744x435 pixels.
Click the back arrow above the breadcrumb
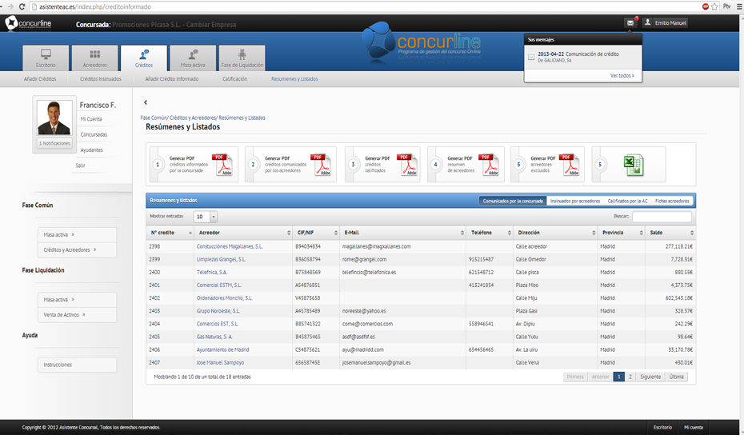click(x=146, y=102)
